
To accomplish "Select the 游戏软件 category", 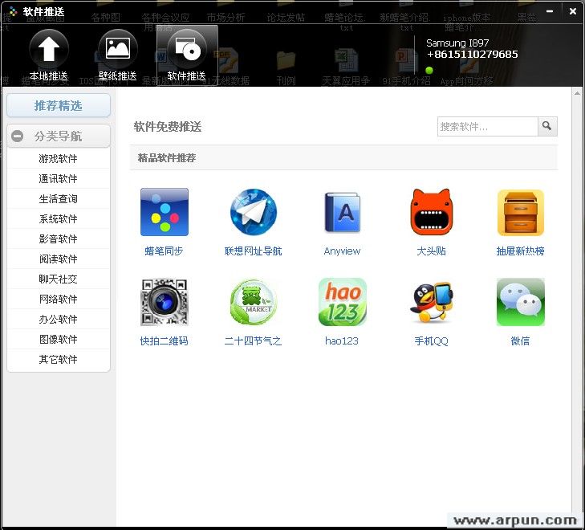I will 59,159.
